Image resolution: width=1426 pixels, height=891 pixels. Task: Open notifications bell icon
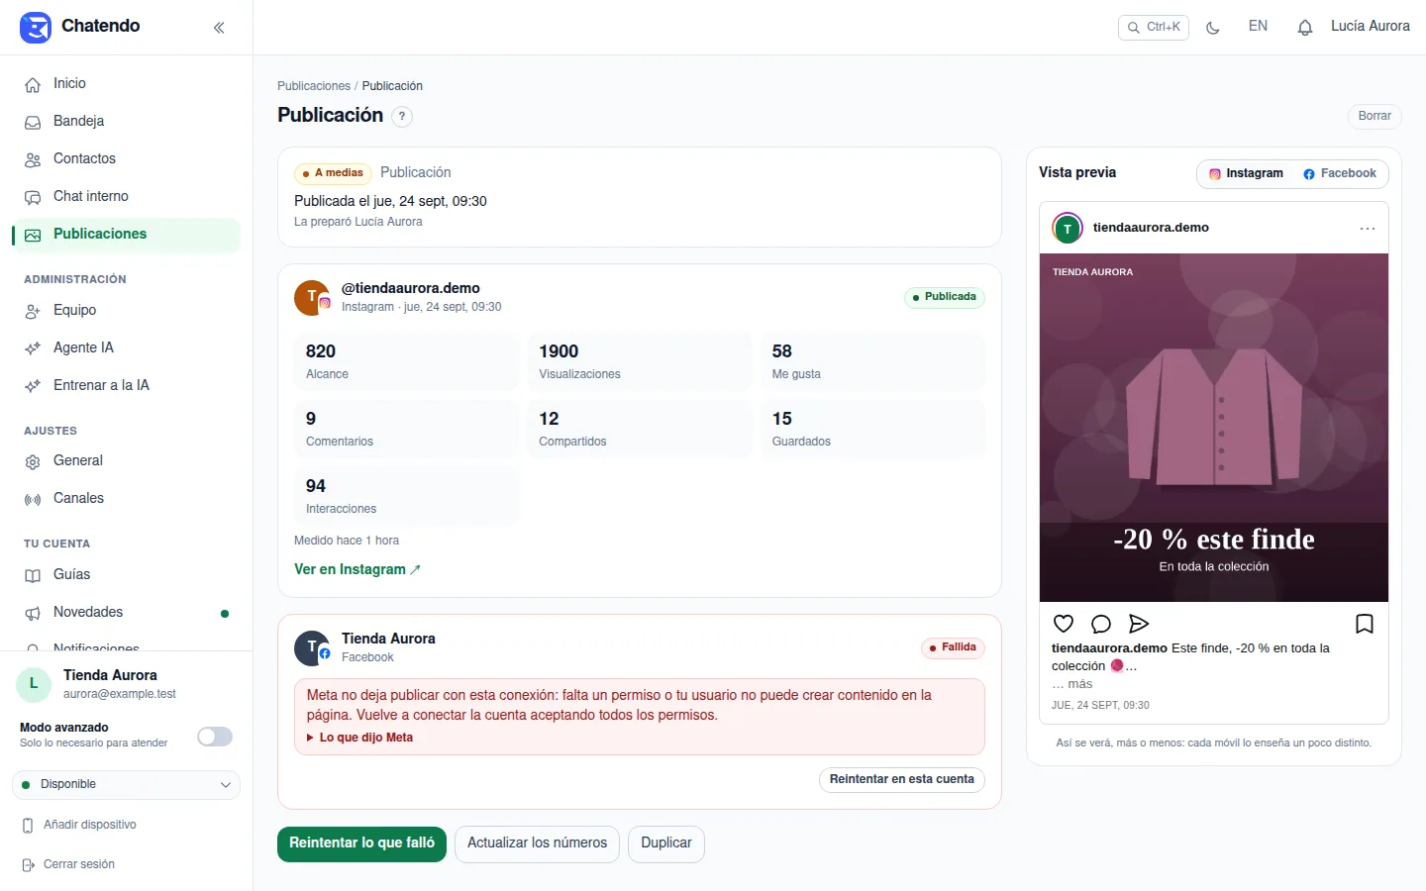tap(1305, 28)
